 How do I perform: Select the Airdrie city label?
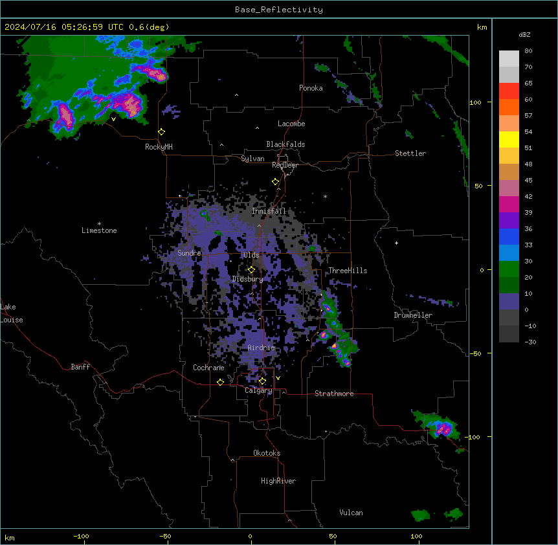262,348
